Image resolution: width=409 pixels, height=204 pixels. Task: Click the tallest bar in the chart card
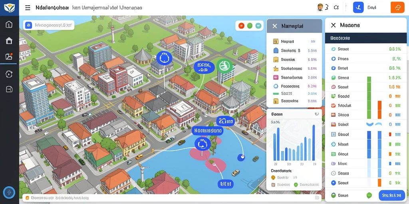tap(314, 143)
